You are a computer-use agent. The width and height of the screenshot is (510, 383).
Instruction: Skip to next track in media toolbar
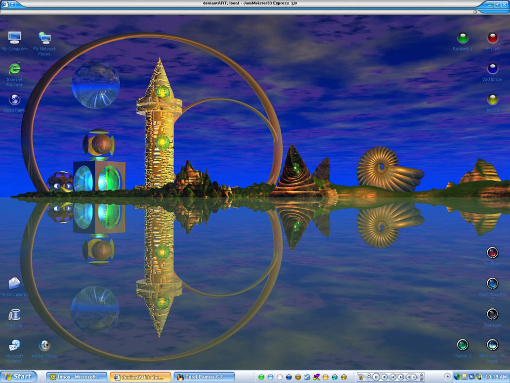pyautogui.click(x=401, y=377)
